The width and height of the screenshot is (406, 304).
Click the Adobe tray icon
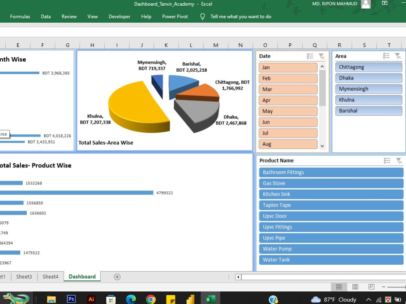(388, 300)
